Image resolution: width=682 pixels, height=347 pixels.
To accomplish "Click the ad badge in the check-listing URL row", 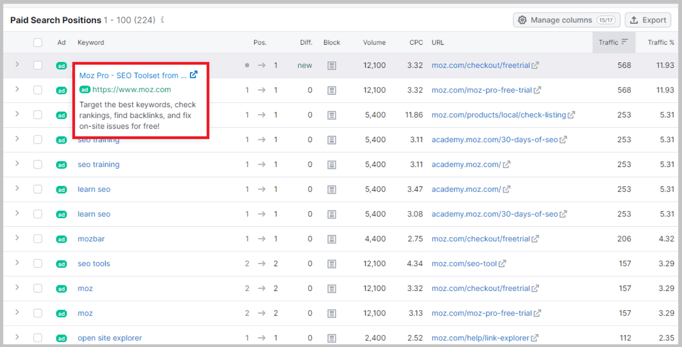I will click(61, 115).
